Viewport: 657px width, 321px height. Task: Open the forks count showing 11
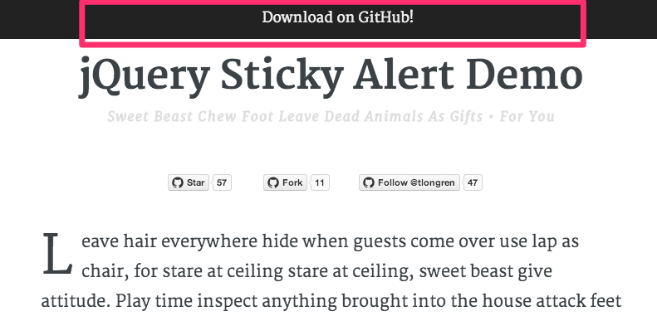click(320, 182)
